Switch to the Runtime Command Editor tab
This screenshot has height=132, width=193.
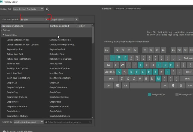pos(128,9)
